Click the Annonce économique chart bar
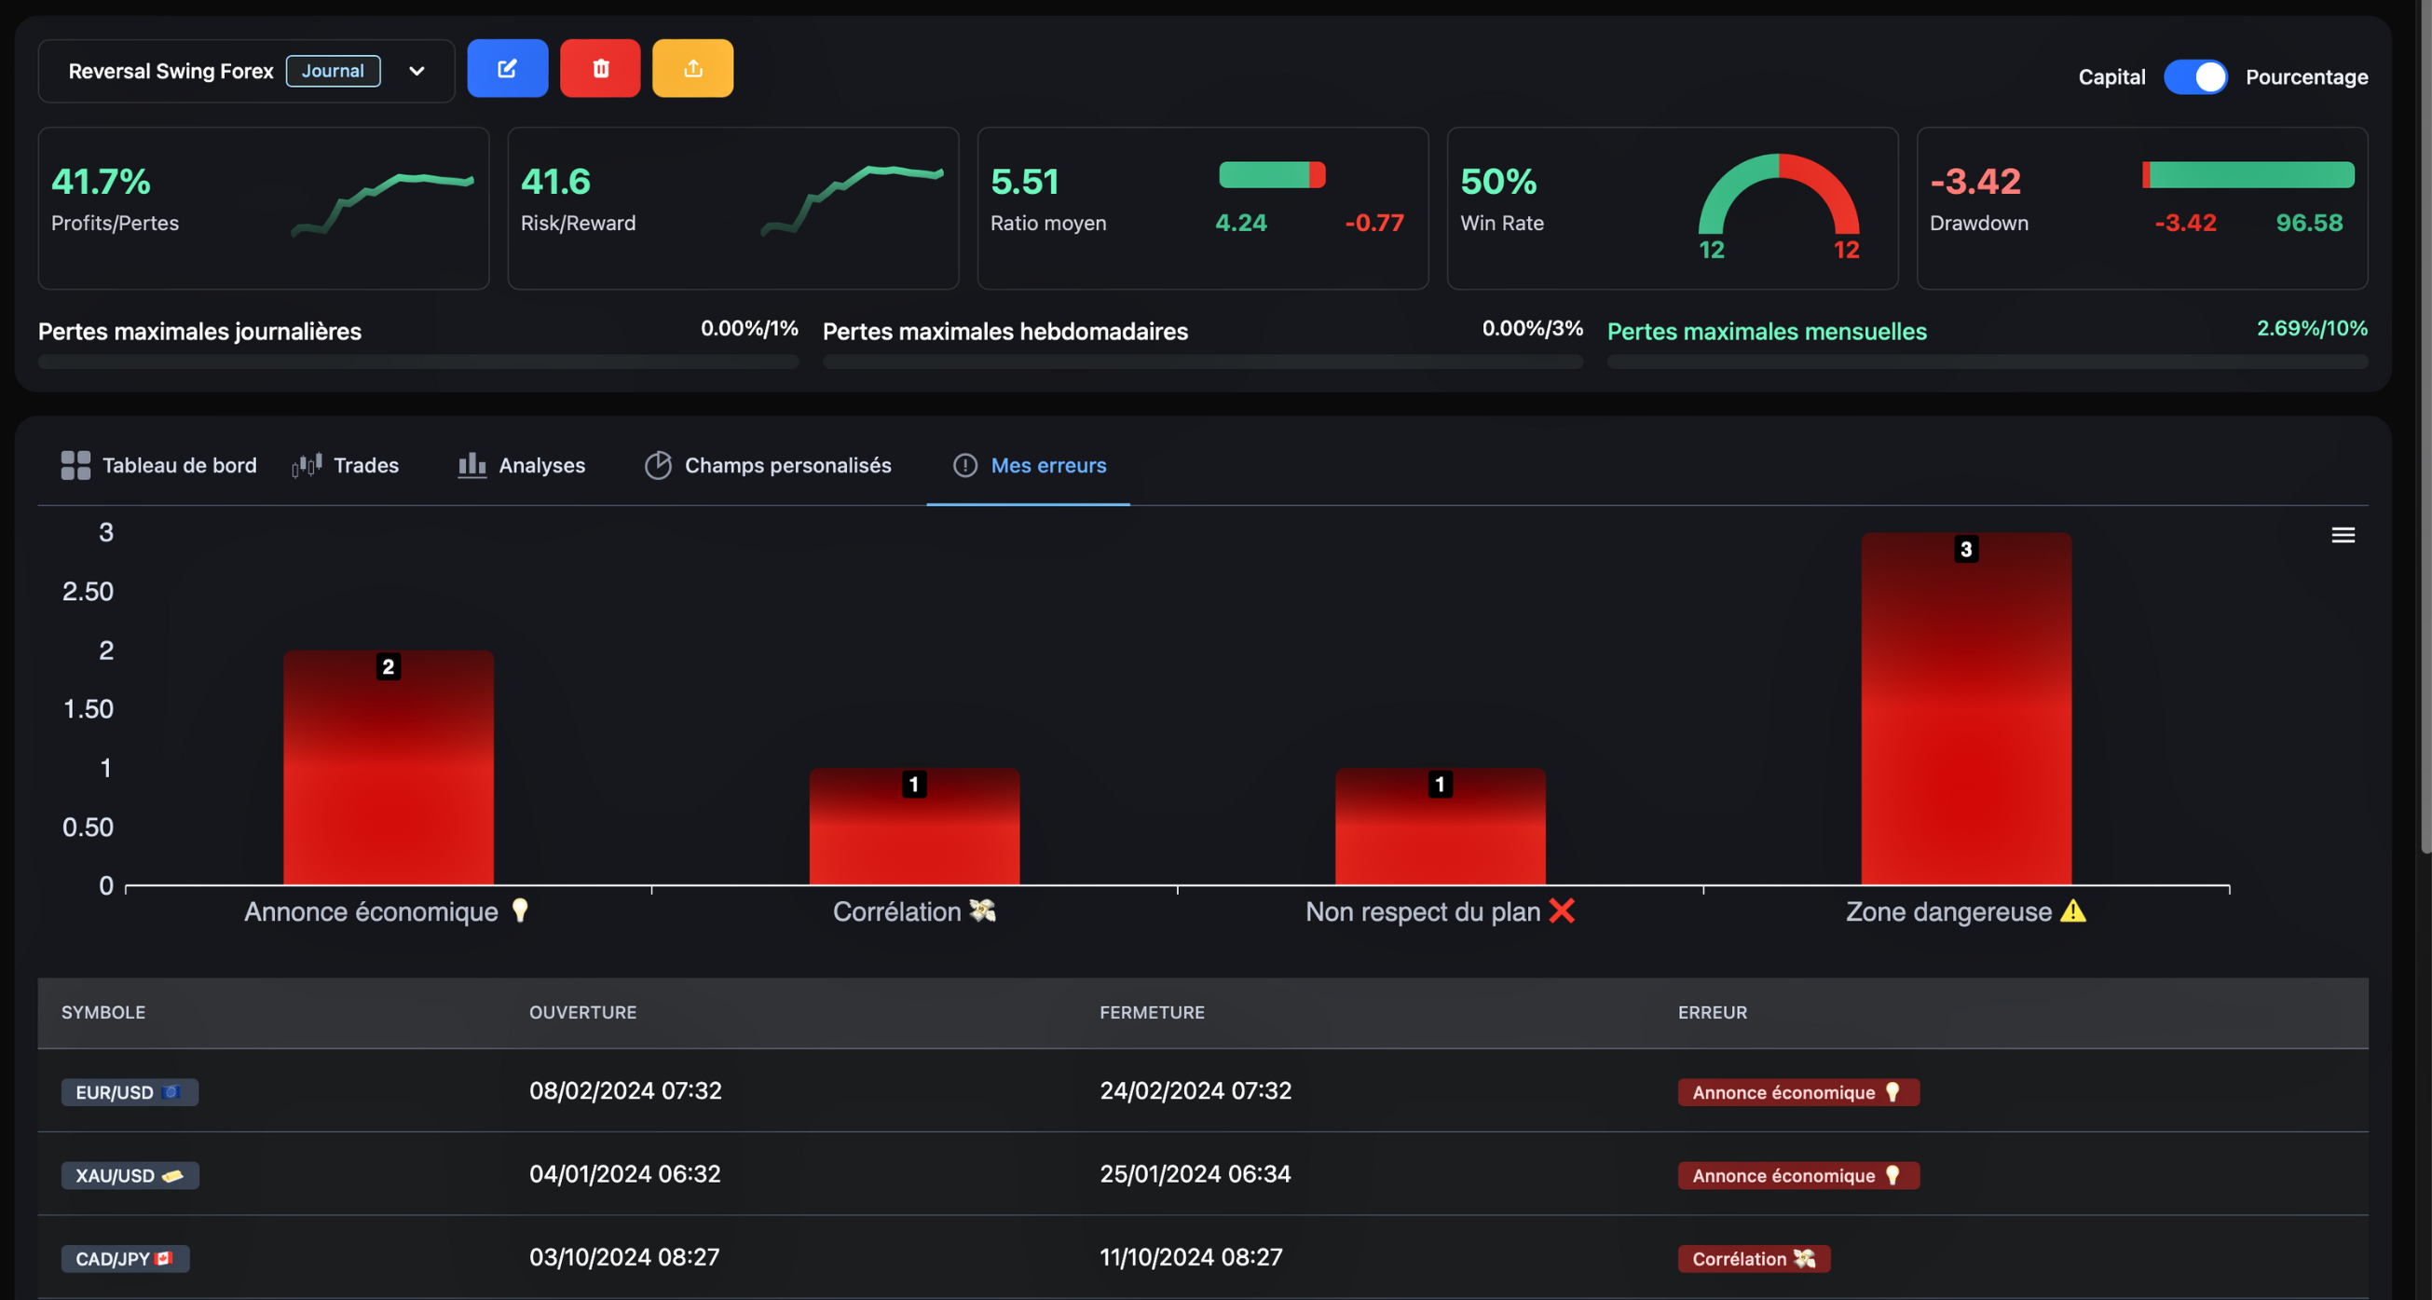 tap(388, 767)
